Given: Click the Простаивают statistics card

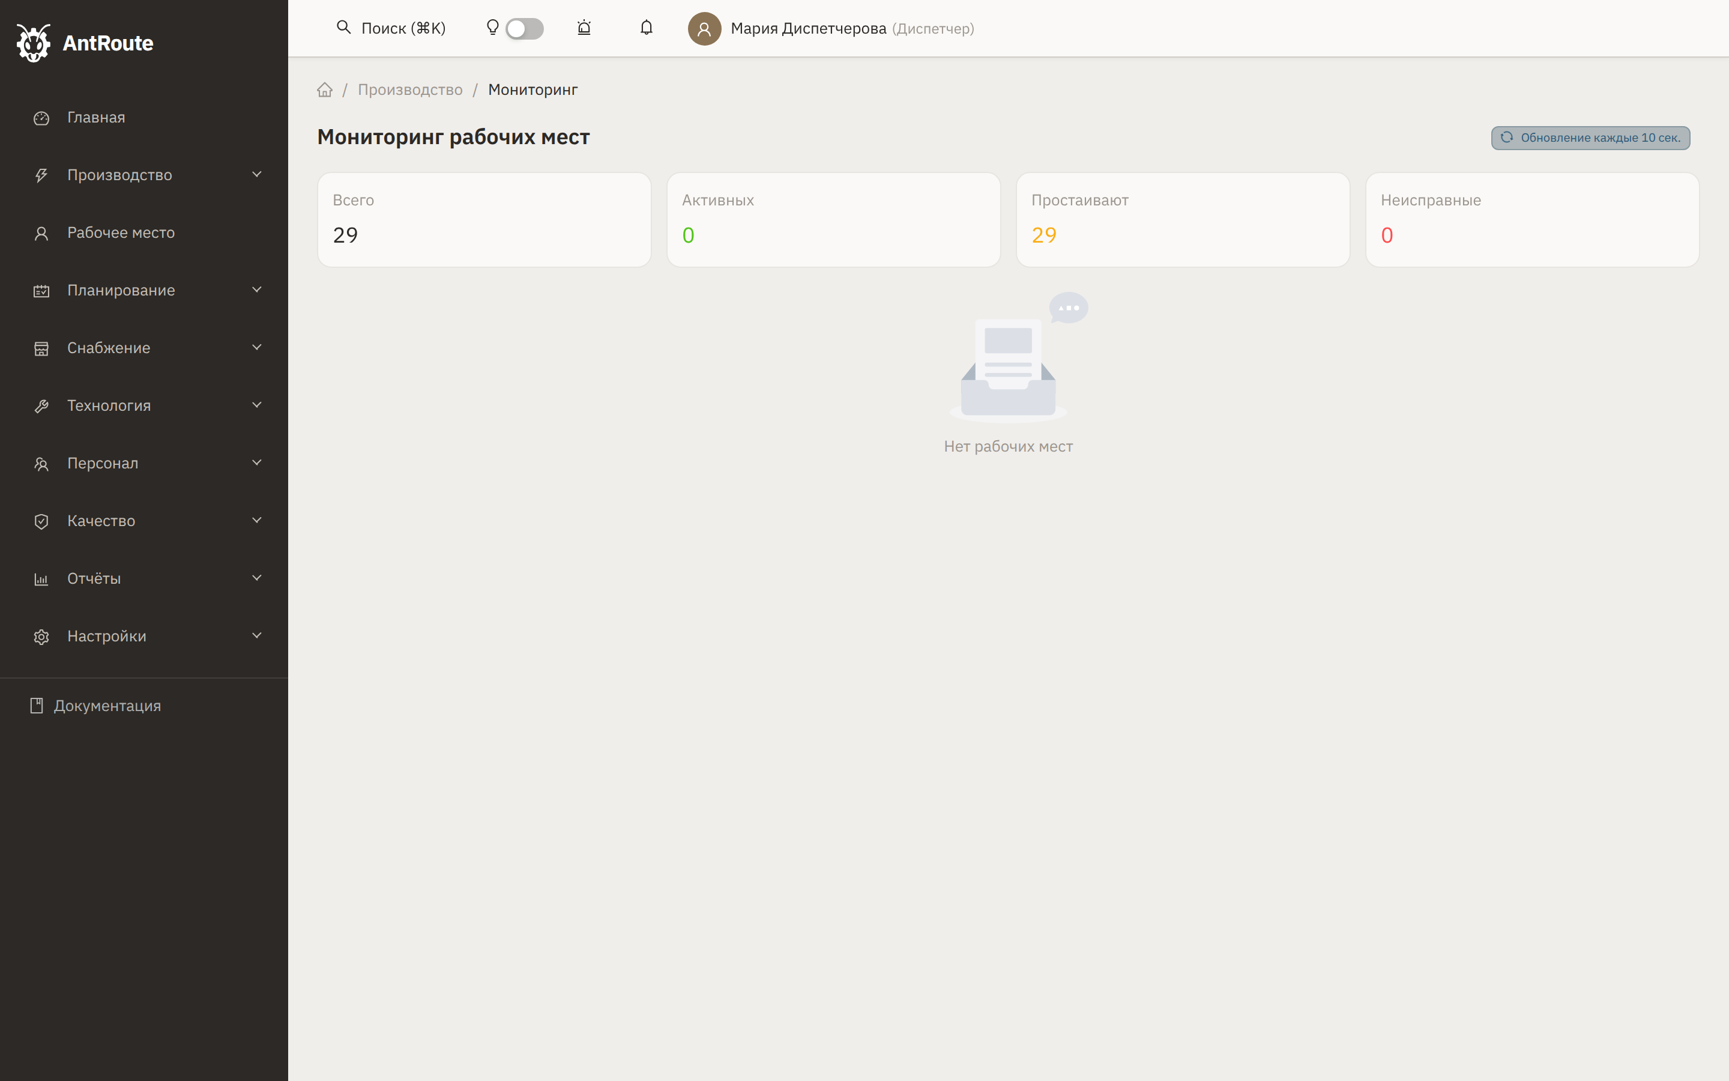Looking at the screenshot, I should click(x=1183, y=219).
